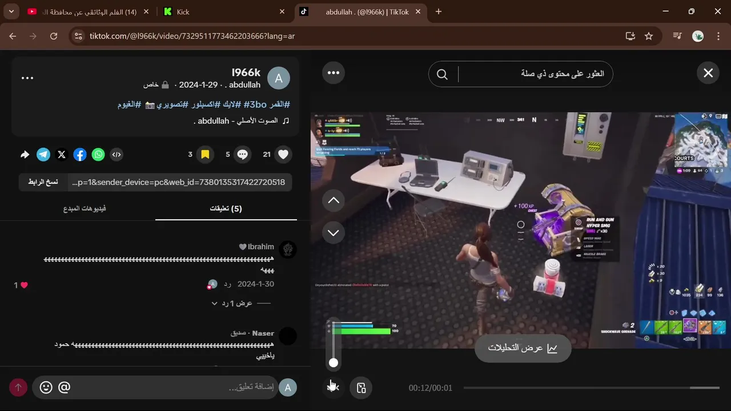
Task: Click the creator avatar letter A
Action: click(279, 78)
